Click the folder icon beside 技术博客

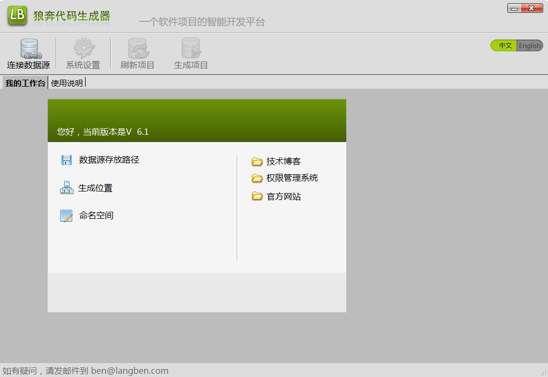[257, 160]
